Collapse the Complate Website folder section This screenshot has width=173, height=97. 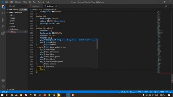(17, 13)
